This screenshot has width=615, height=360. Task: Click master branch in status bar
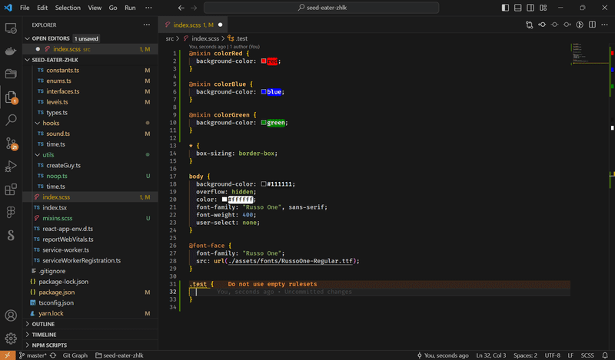(33, 355)
